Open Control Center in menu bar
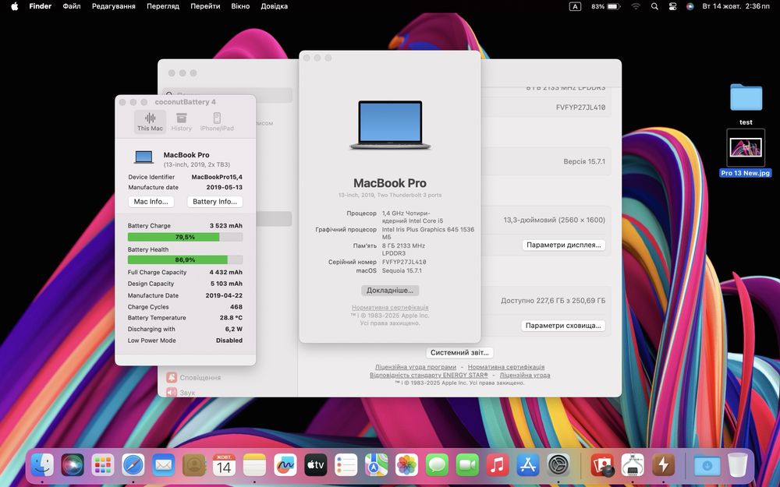 pos(672,6)
